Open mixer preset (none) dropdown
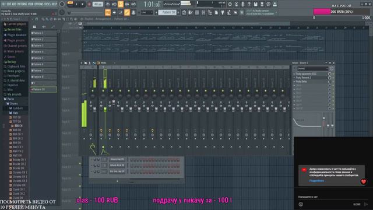Viewport: 373px width, 210px height. 312,69
